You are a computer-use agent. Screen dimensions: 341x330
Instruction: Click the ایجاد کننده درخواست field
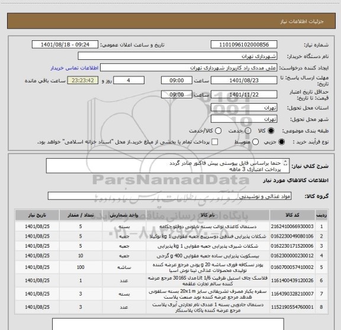(x=188, y=68)
